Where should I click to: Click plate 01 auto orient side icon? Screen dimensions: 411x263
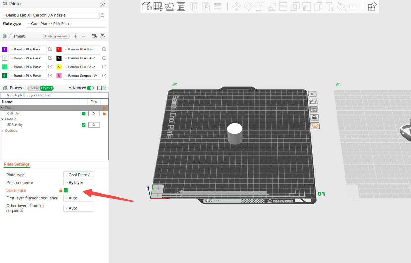tap(313, 102)
